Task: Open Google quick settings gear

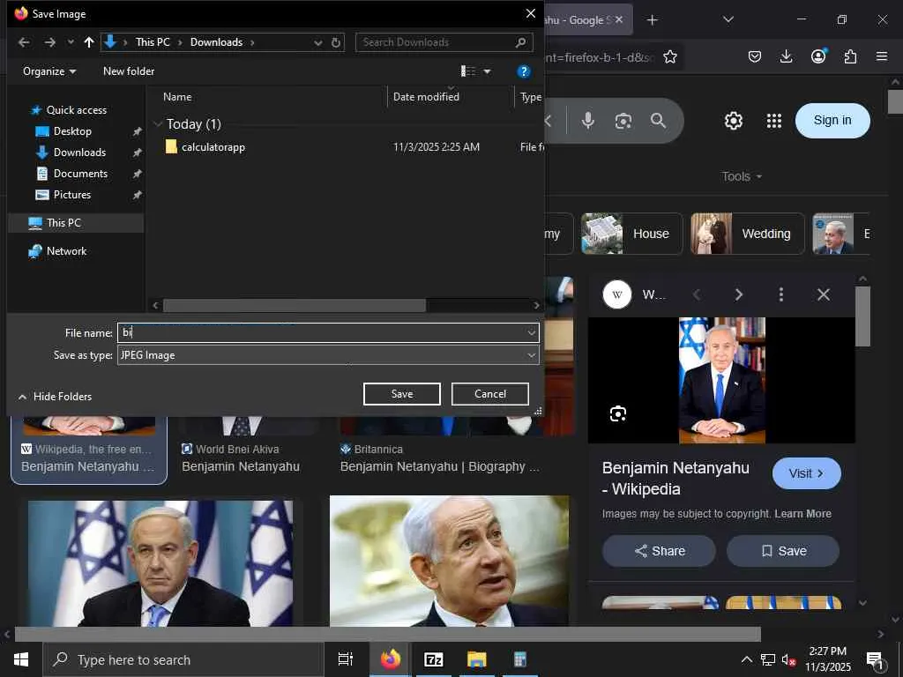Action: click(733, 121)
